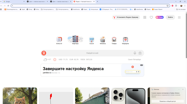The image size is (187, 104).
Task: Close the Google tab
Action: [24, 2]
